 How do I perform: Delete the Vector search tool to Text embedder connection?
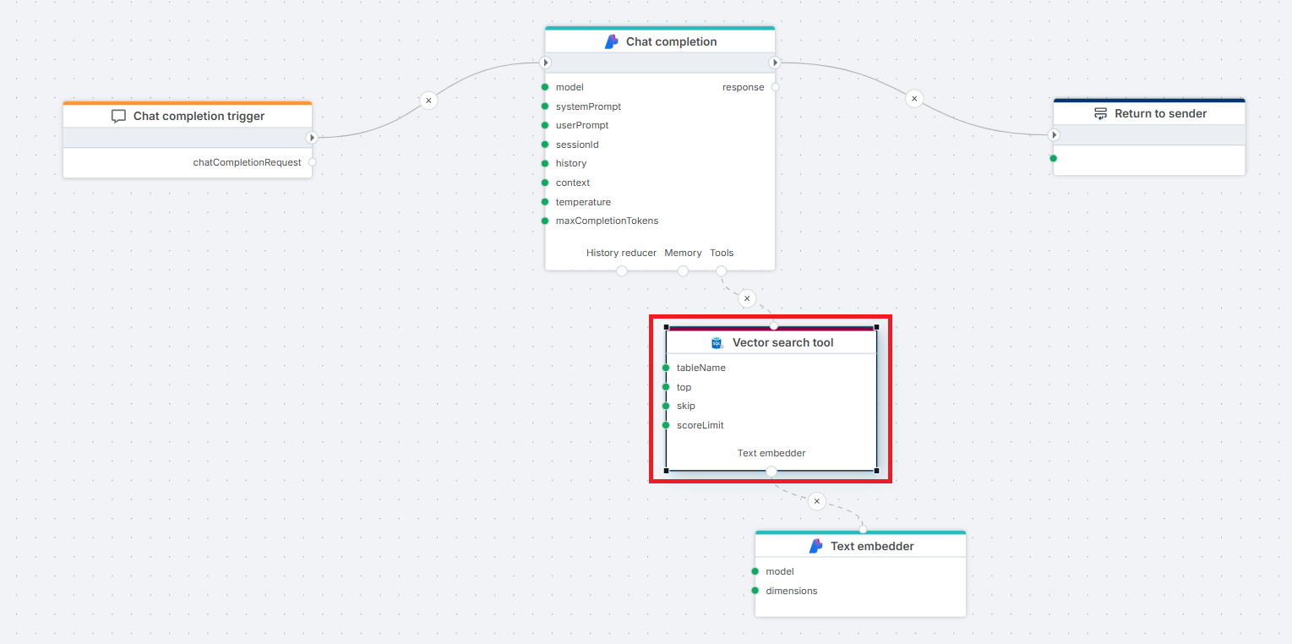click(x=816, y=501)
